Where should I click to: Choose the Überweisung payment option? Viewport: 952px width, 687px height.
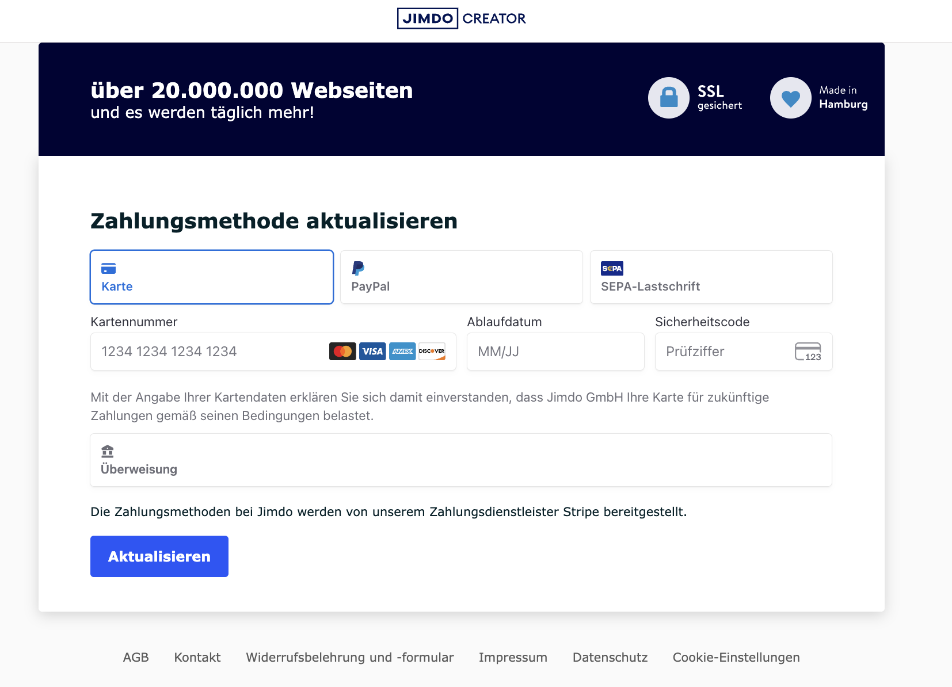(x=461, y=460)
